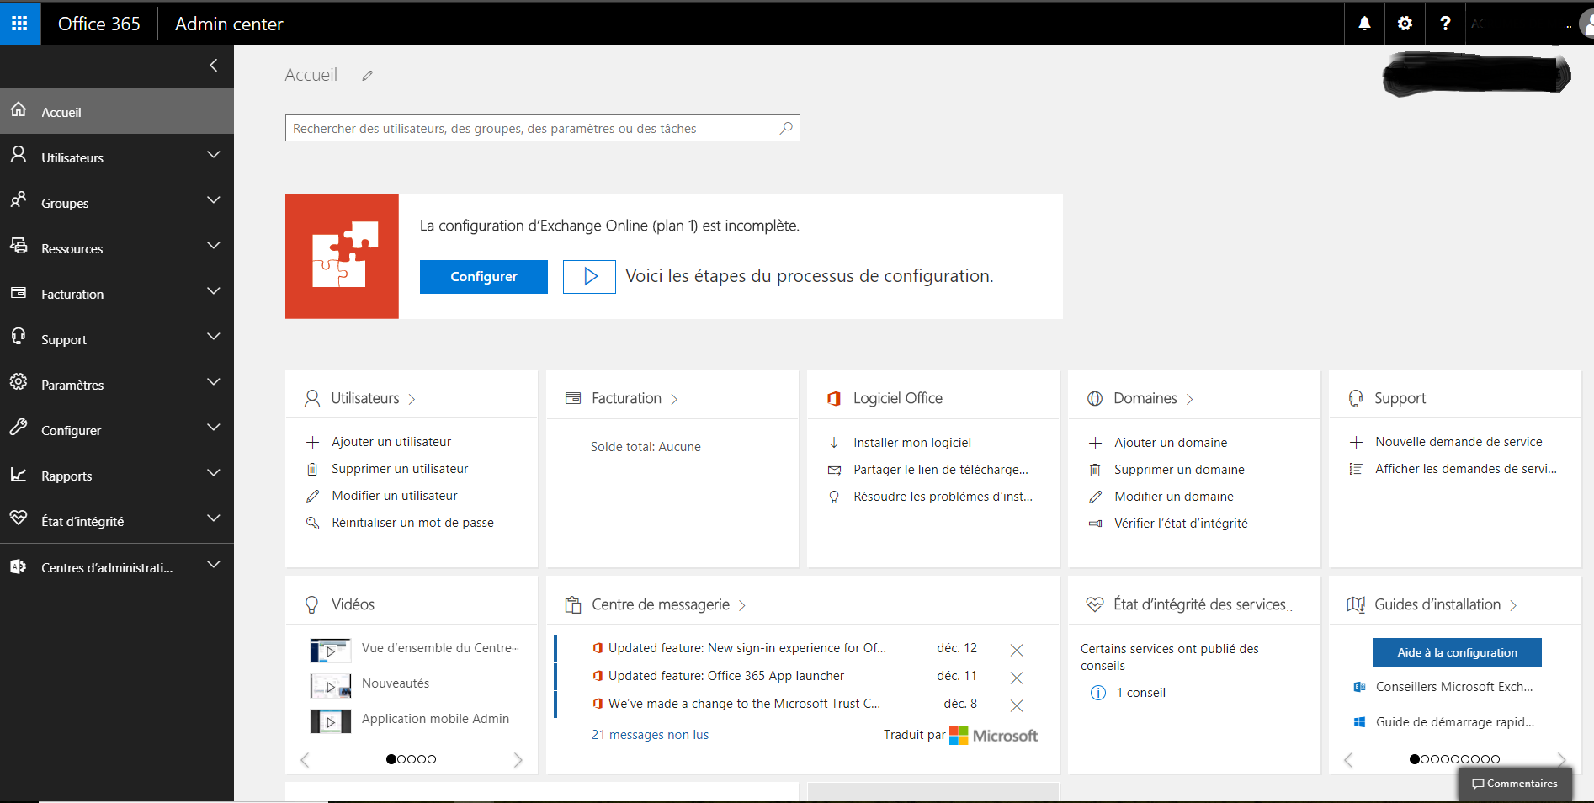Open Updated feature: New sign-in experience message

tap(747, 648)
